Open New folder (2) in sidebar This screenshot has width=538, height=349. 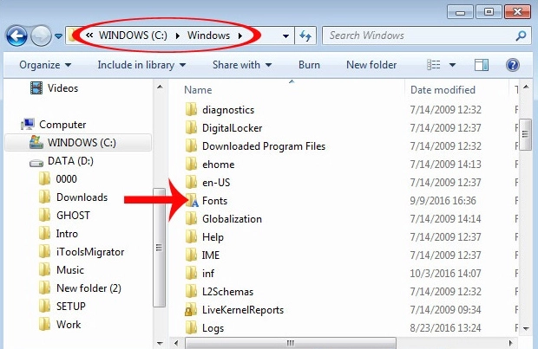(x=80, y=288)
